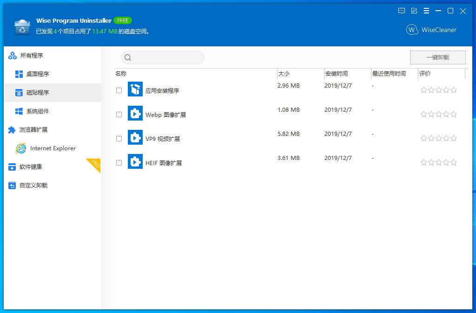This screenshot has height=313, width=476.
Task: Click the 自定义卸载 undo icon
Action: [11, 185]
